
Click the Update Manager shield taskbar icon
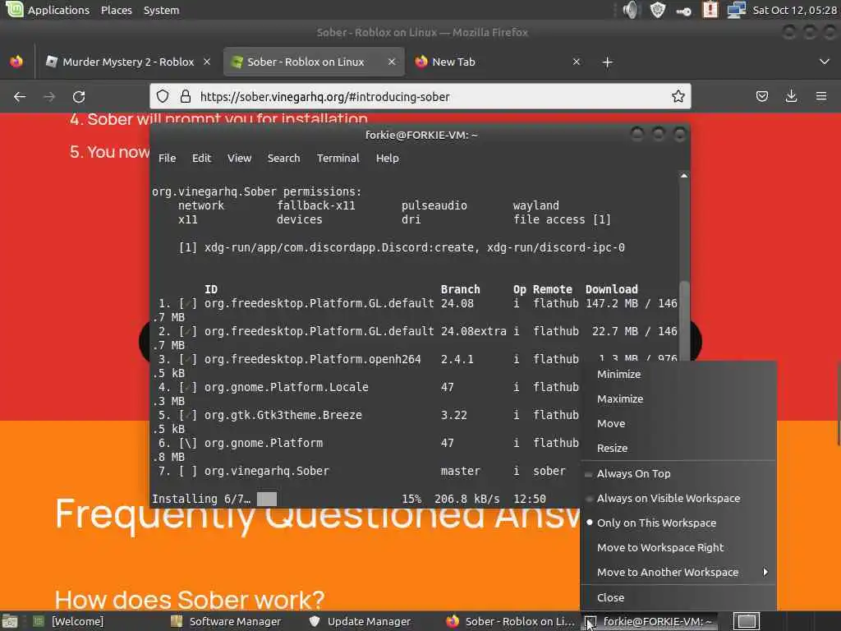[315, 621]
